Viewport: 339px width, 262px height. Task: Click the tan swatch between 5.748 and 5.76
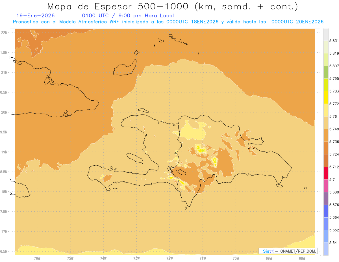pos(326,123)
